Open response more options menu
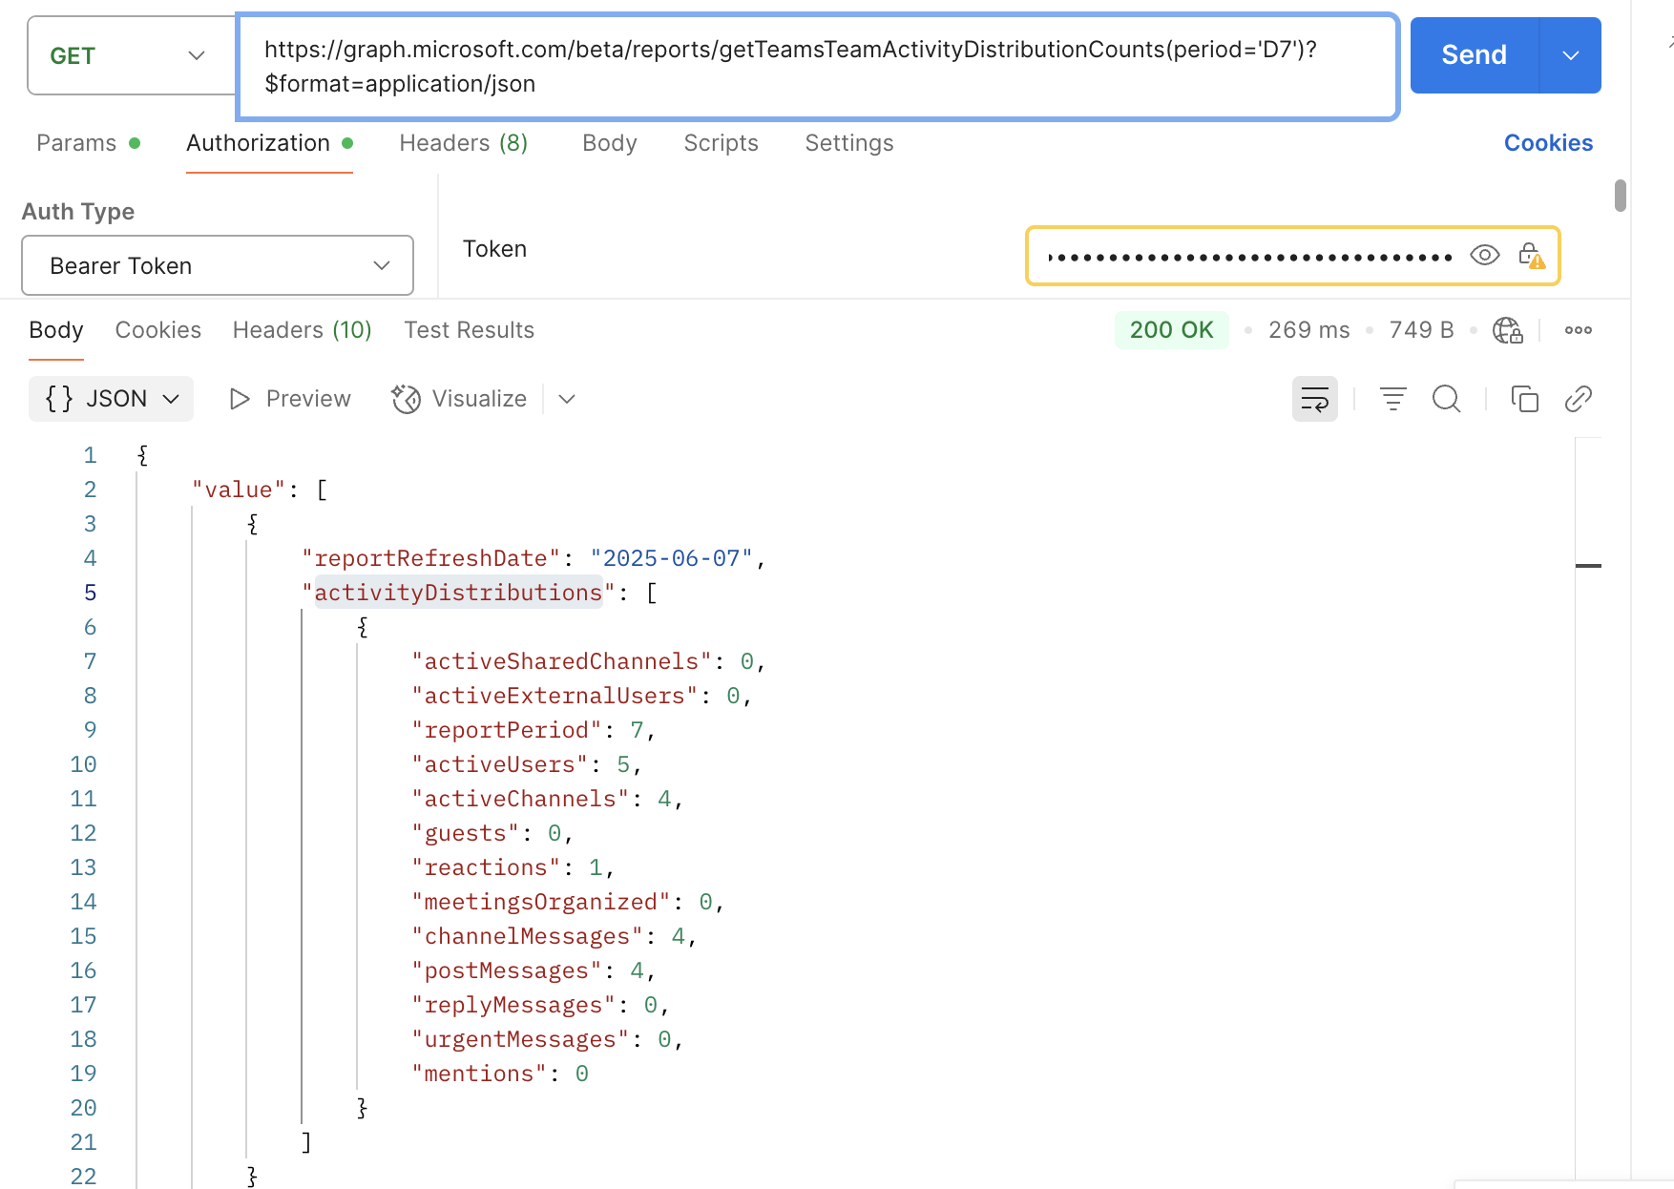Viewport: 1674px width, 1189px height. click(x=1579, y=330)
